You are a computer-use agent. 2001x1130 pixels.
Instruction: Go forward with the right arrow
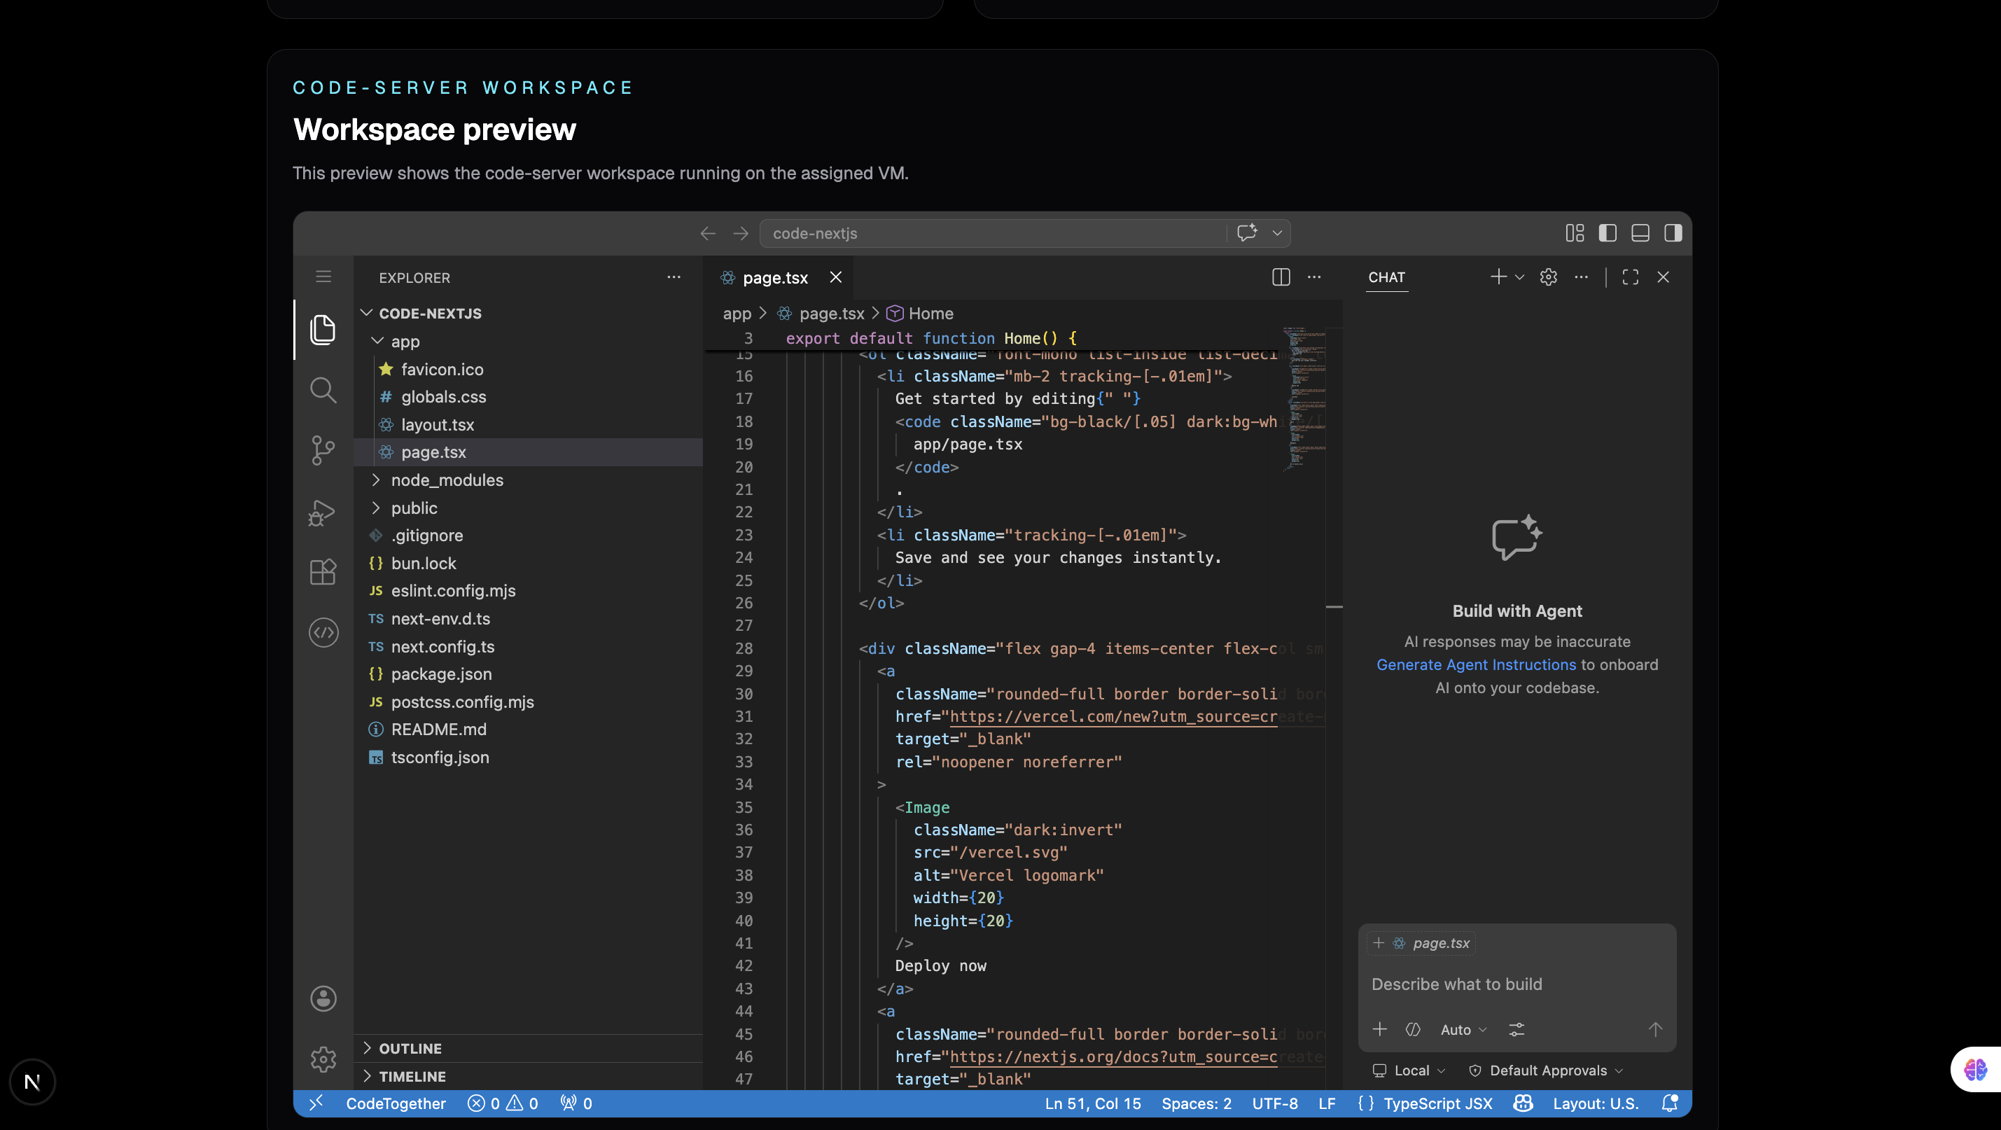pos(740,233)
